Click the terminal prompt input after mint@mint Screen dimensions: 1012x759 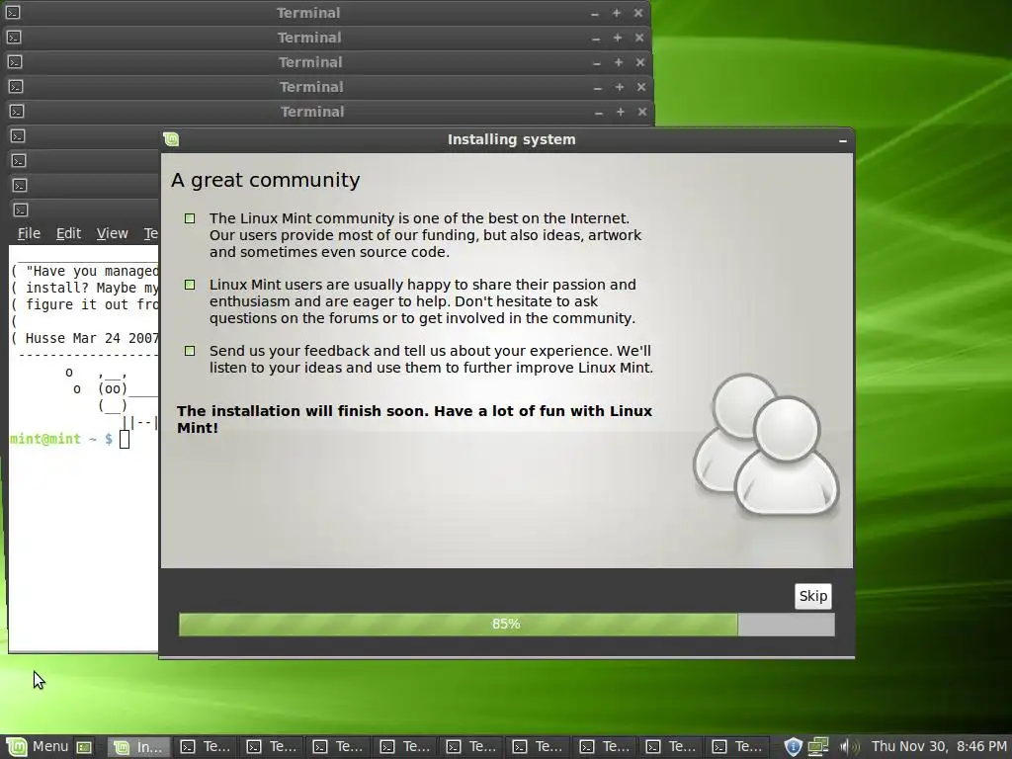coord(124,440)
